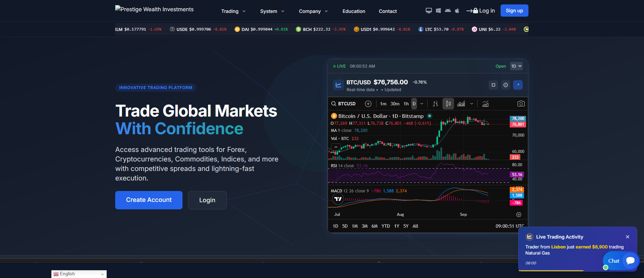This screenshot has height=278, width=644.
Task: Click the USDE ticker coin icon
Action: [x=172, y=29]
